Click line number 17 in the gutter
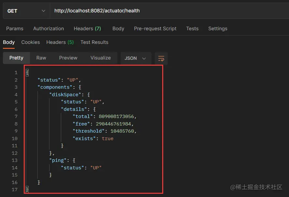 point(15,190)
